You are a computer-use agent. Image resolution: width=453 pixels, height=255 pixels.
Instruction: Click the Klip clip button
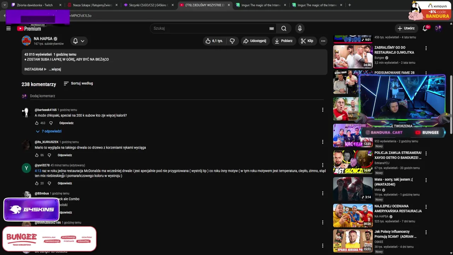pos(307,41)
